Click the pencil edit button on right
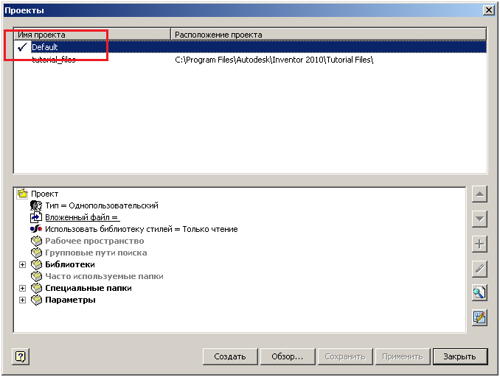500x377 pixels. (x=479, y=269)
